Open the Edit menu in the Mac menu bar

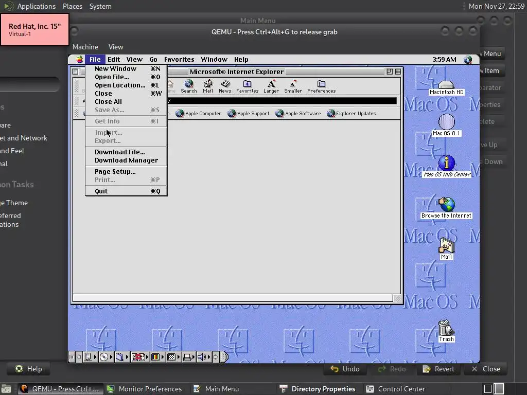point(114,60)
